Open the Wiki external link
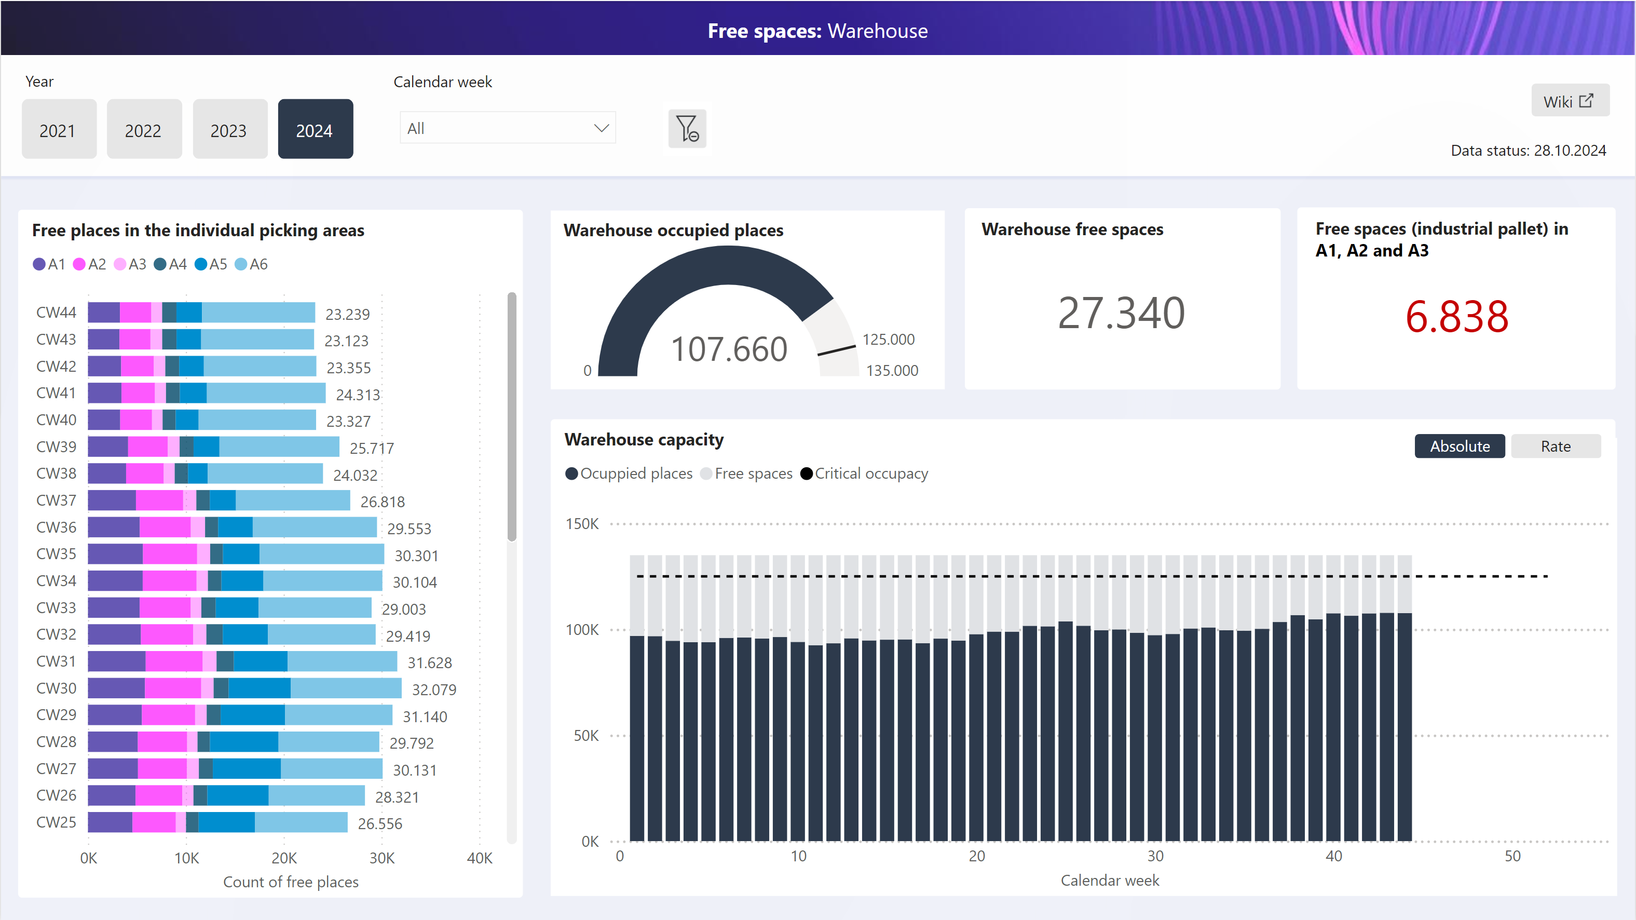Viewport: 1636px width, 920px height. (1570, 101)
